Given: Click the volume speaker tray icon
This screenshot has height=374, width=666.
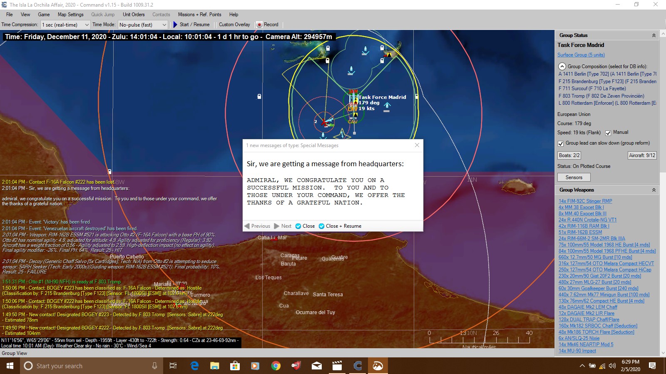Looking at the screenshot, I should pyautogui.click(x=612, y=366).
